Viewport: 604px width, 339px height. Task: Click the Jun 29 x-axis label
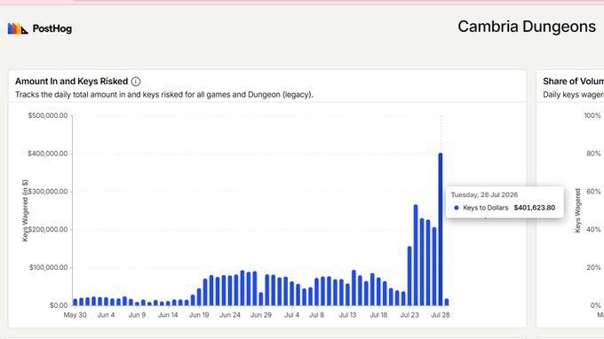[x=261, y=315]
